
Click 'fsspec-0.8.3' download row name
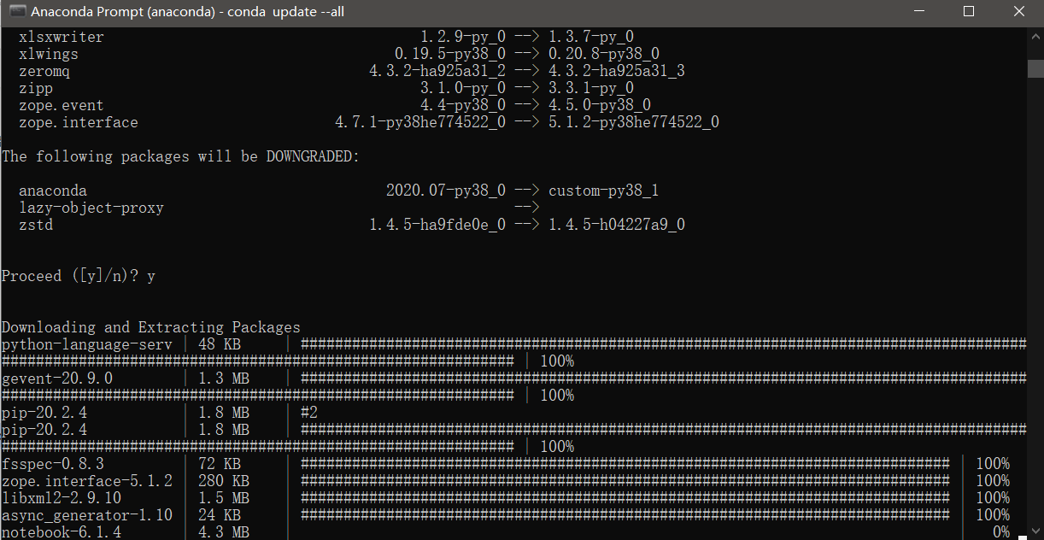53,464
